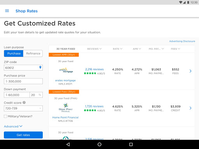Image resolution: width=199 pixels, height=149 pixels.
Task: Open erates mortgage details arrow
Action: click(x=190, y=71)
